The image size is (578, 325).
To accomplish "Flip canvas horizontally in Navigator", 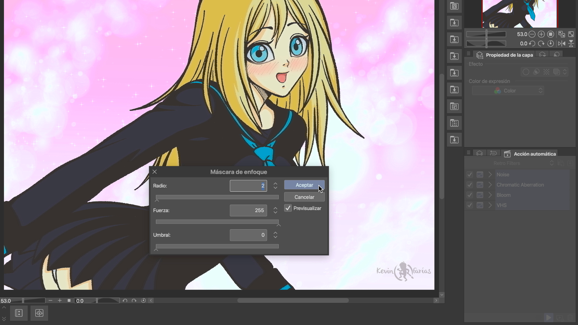I will pyautogui.click(x=561, y=44).
